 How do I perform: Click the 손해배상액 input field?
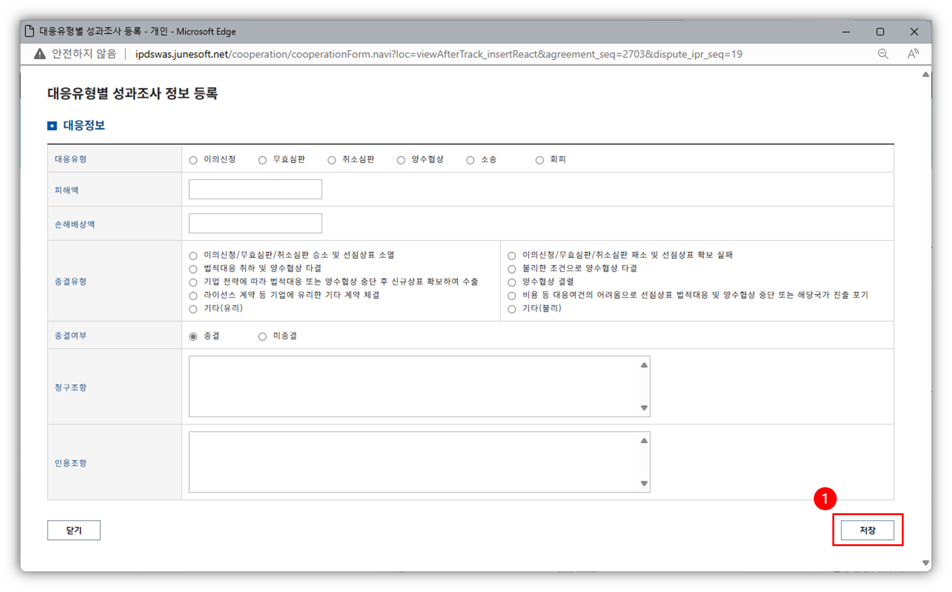click(x=255, y=224)
